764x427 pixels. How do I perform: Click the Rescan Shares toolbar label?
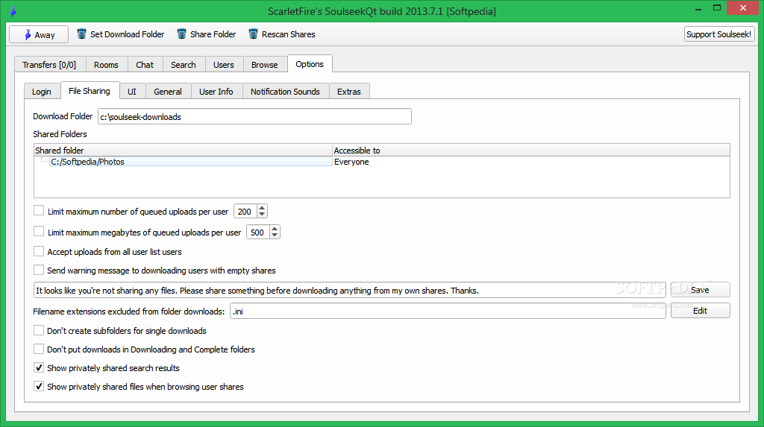[x=289, y=34]
